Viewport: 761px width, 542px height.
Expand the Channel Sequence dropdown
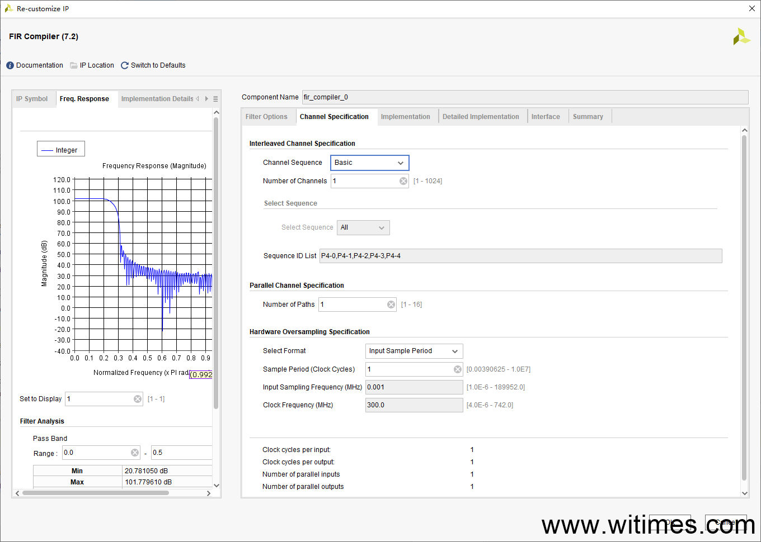400,163
